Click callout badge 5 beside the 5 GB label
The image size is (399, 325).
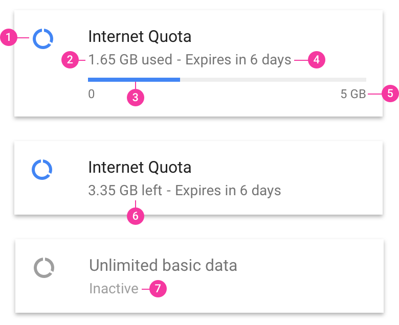[390, 94]
